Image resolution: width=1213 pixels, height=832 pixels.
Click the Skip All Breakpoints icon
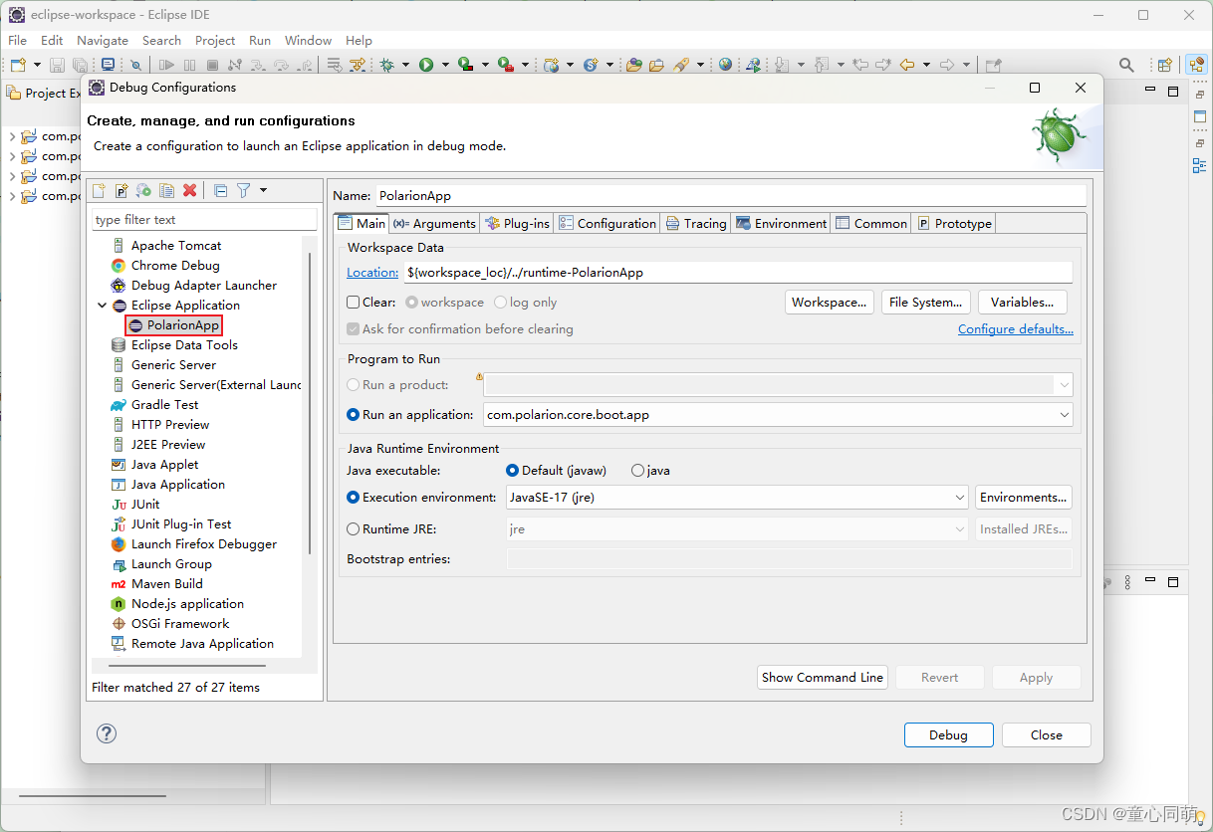pyautogui.click(x=135, y=65)
